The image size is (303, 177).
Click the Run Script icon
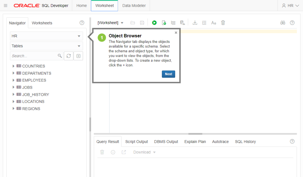164,23
